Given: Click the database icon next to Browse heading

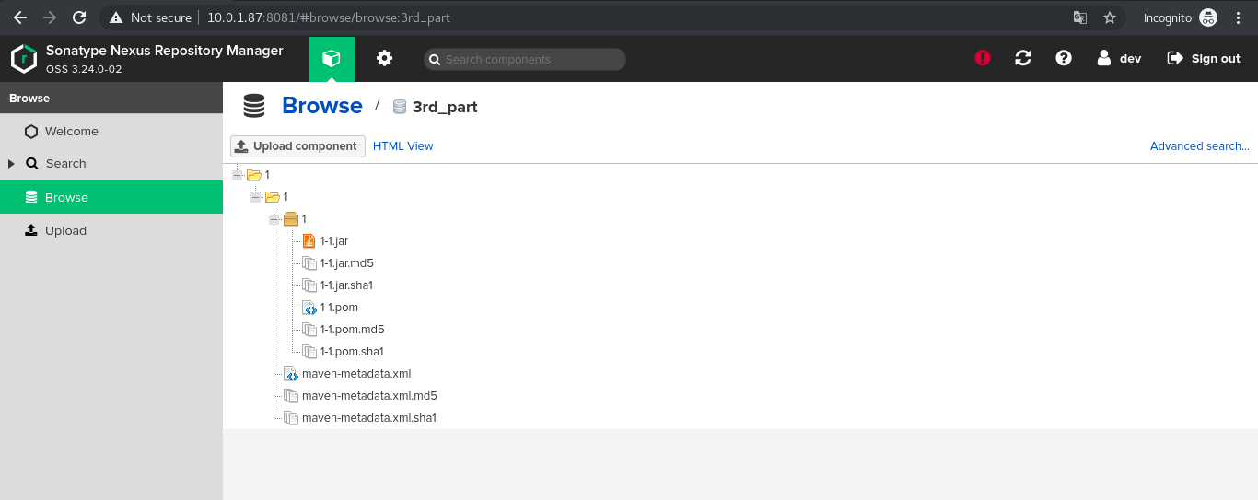Looking at the screenshot, I should (x=254, y=106).
